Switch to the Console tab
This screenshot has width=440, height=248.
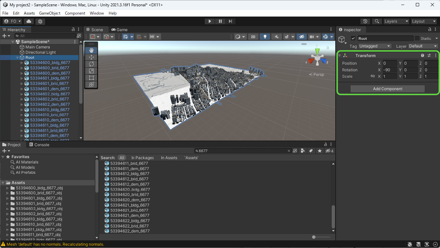click(39, 145)
